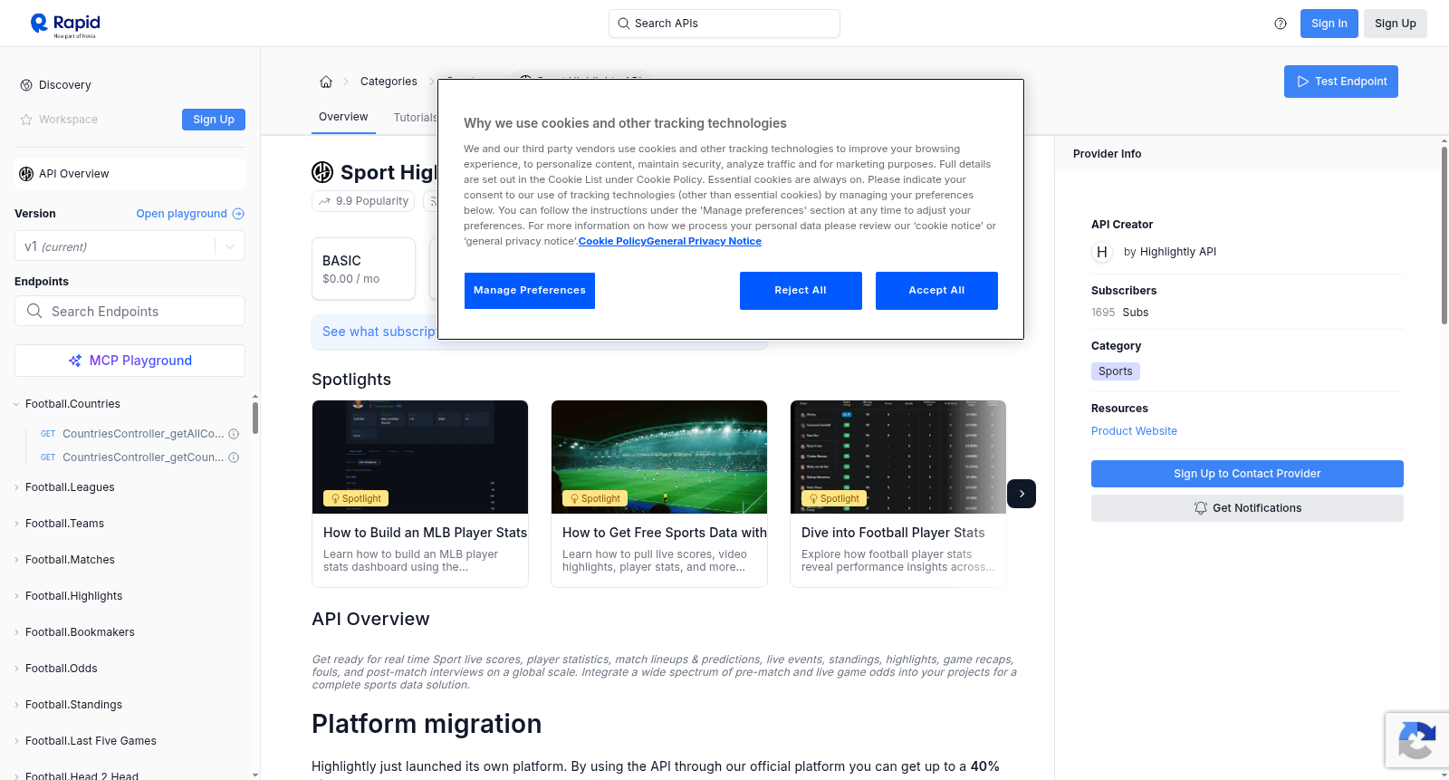1449x780 pixels.
Task: Click the Rapid logo
Action: coord(65,24)
